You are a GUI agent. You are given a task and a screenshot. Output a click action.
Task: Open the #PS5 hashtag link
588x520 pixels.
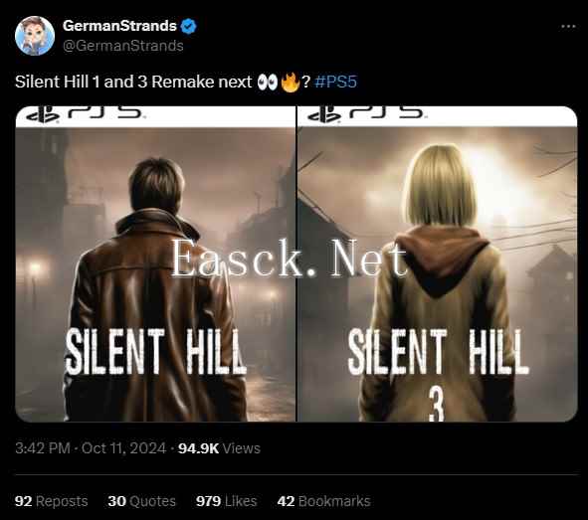click(x=335, y=82)
